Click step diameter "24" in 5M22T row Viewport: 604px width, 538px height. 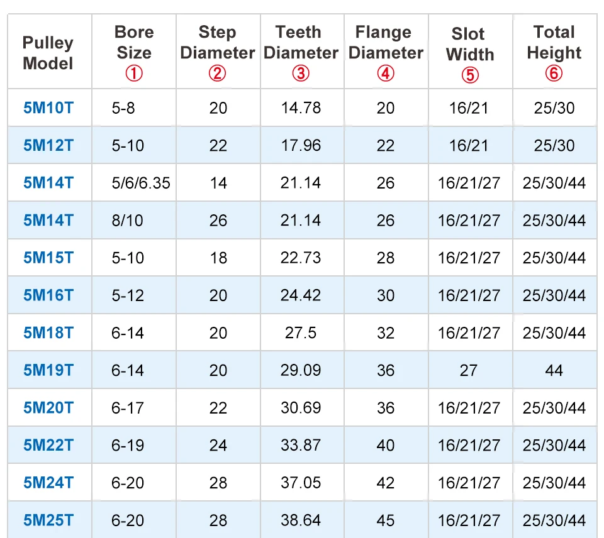(218, 446)
